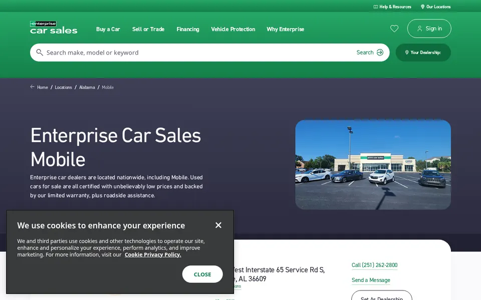Screen dimensions: 481x300
Task: Click the Enterprise car sales logo
Action: (x=54, y=27)
